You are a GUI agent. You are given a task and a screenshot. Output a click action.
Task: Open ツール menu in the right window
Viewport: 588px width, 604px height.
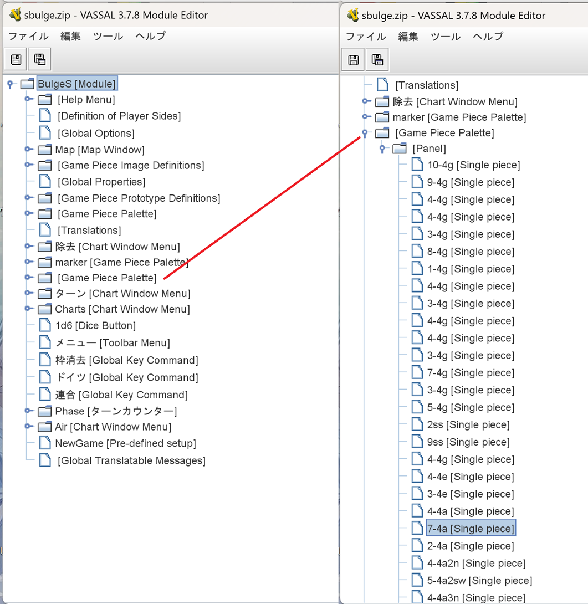point(446,37)
